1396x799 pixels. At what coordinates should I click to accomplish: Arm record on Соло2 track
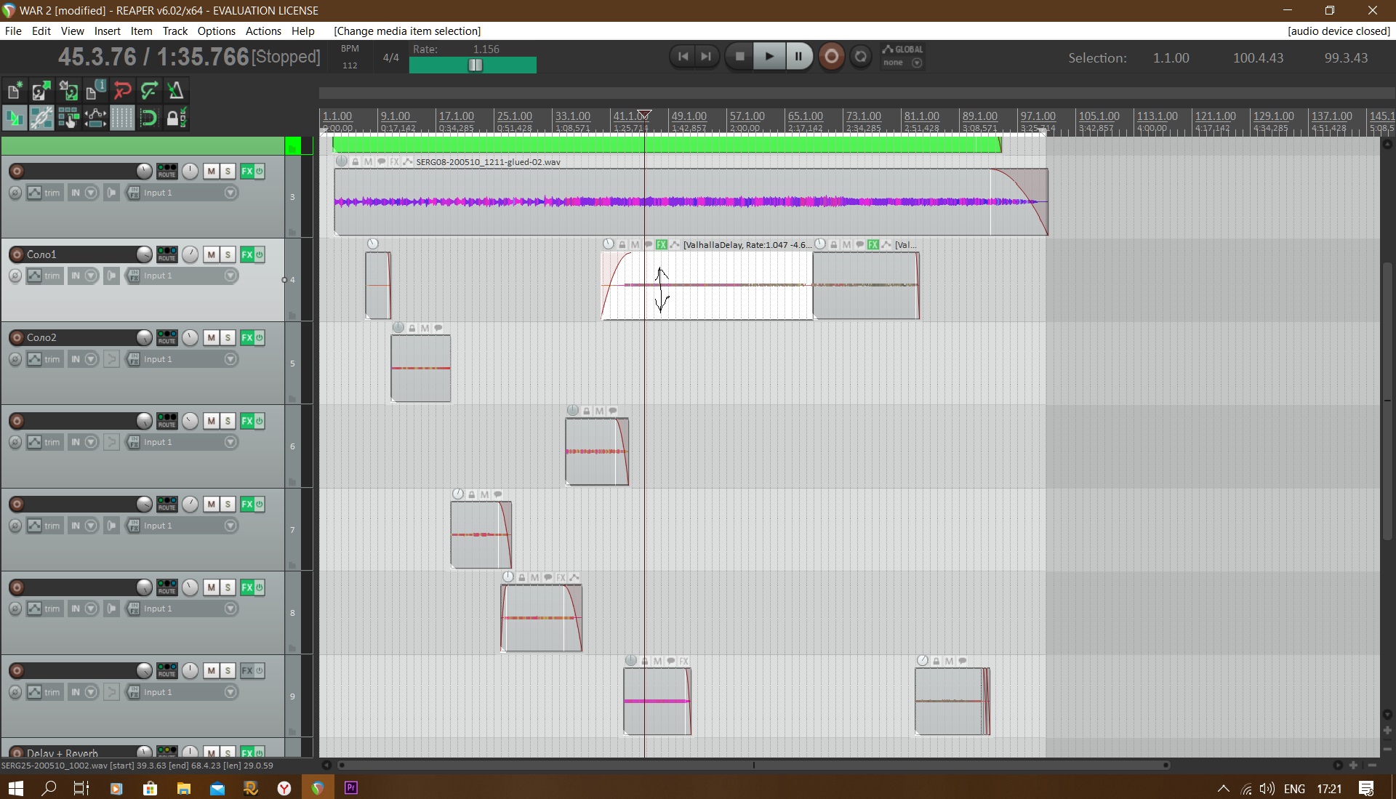[17, 337]
